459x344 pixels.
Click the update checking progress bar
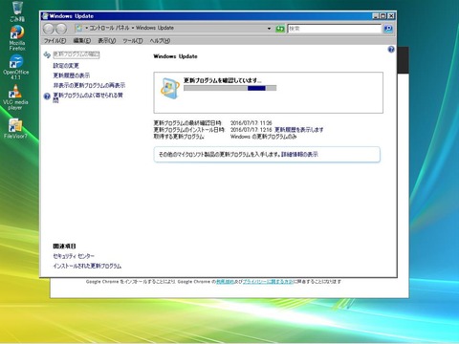[229, 88]
